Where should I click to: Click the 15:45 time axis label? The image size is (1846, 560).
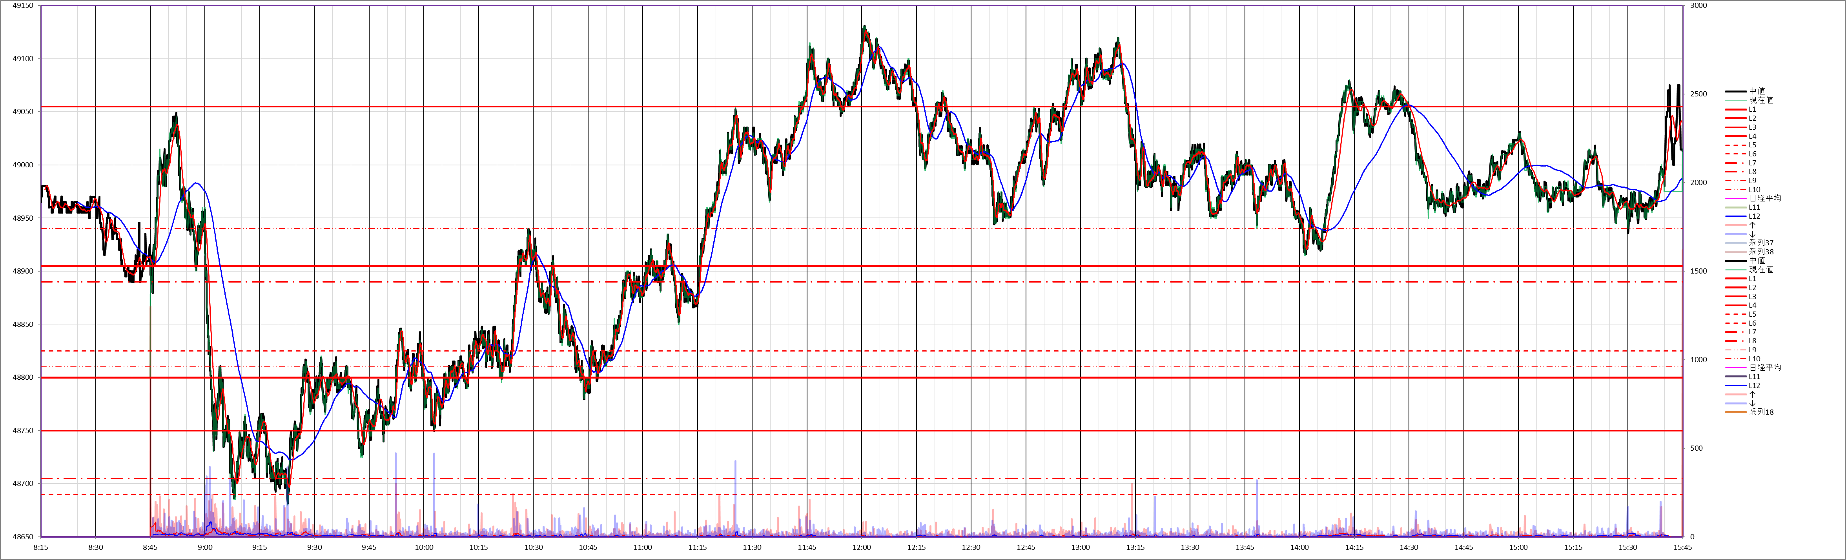click(x=1683, y=548)
